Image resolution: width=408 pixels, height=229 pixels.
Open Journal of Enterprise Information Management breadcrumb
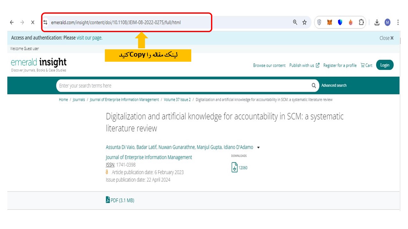pos(124,100)
